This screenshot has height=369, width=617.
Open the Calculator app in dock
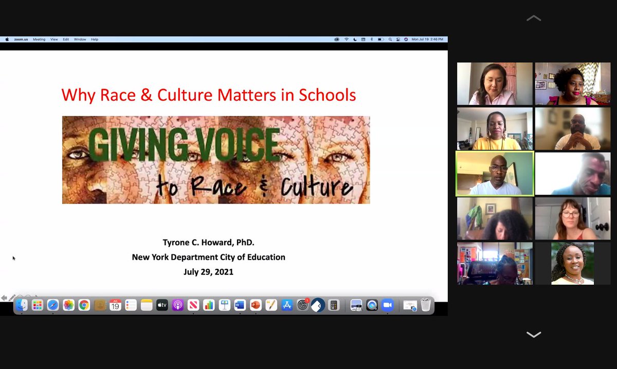point(334,305)
